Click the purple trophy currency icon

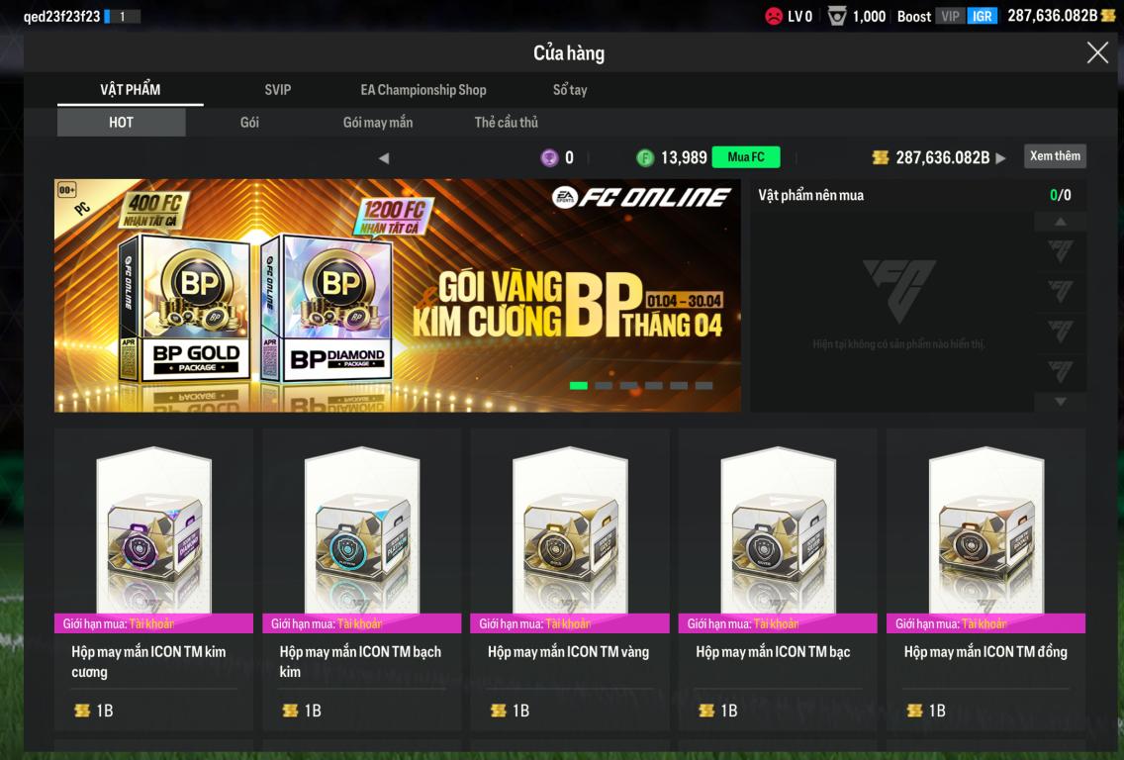point(549,157)
